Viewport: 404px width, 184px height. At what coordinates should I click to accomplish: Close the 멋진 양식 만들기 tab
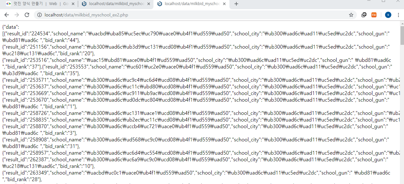point(73,4)
